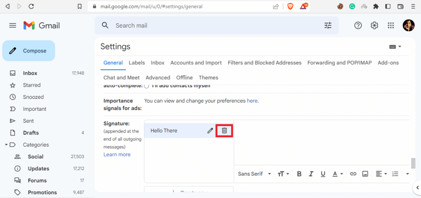Toggle italic formatting in signature editor
The width and height of the screenshot is (421, 198).
pos(311,174)
